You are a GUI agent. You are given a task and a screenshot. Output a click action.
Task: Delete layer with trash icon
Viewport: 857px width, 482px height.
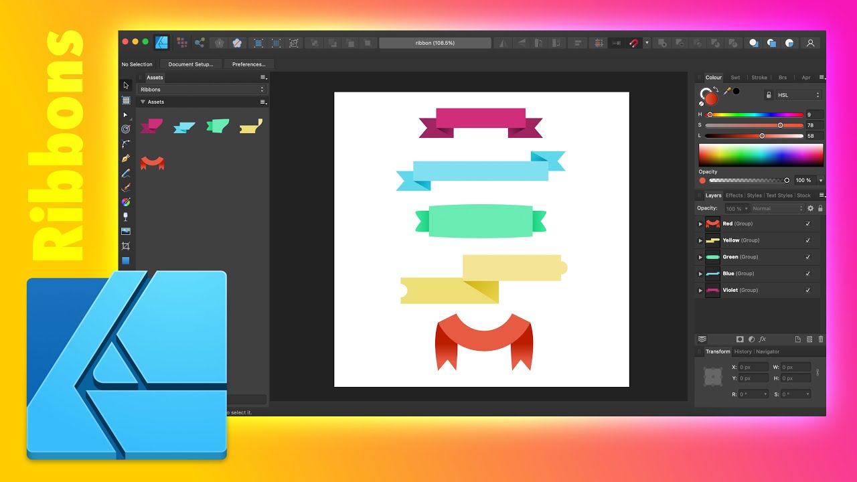tap(821, 339)
